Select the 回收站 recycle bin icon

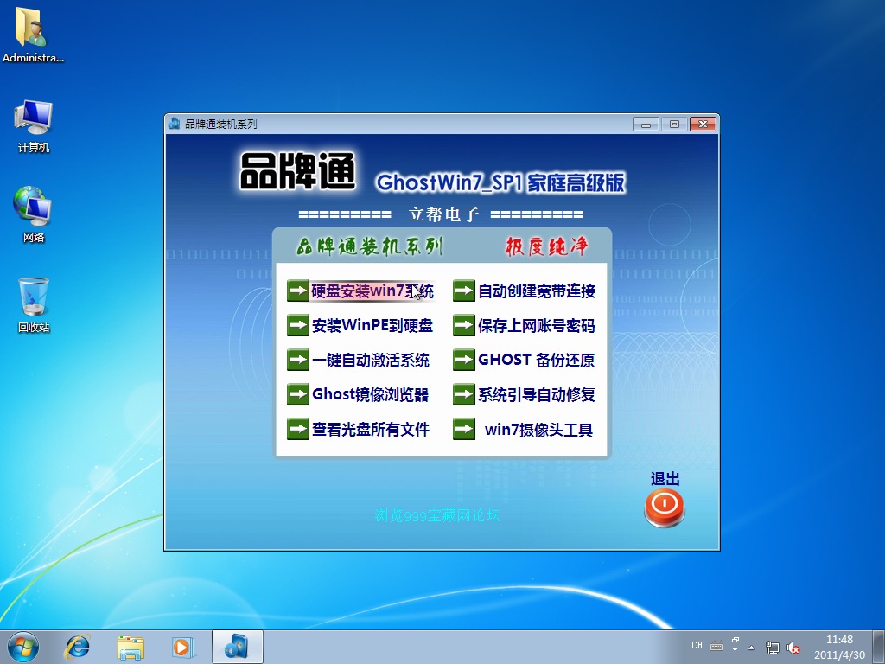tap(34, 304)
